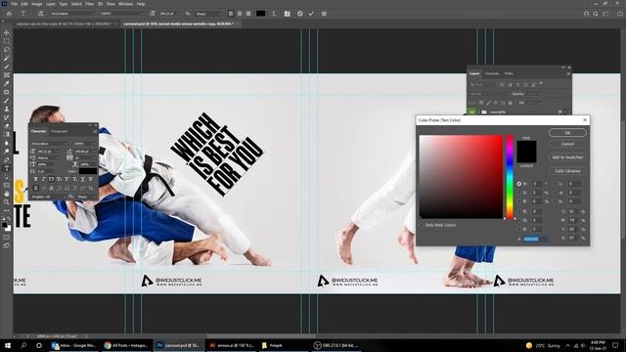This screenshot has width=626, height=352.
Task: Open Create Warped Text icon
Action: (274, 14)
